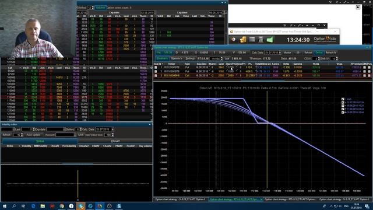Launch Google Chrome from the taskbar

[62, 206]
